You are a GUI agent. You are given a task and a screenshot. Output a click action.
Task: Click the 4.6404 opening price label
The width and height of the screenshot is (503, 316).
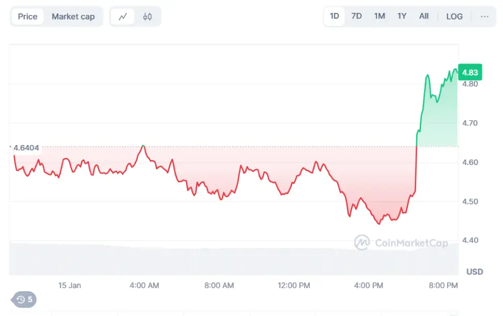27,148
